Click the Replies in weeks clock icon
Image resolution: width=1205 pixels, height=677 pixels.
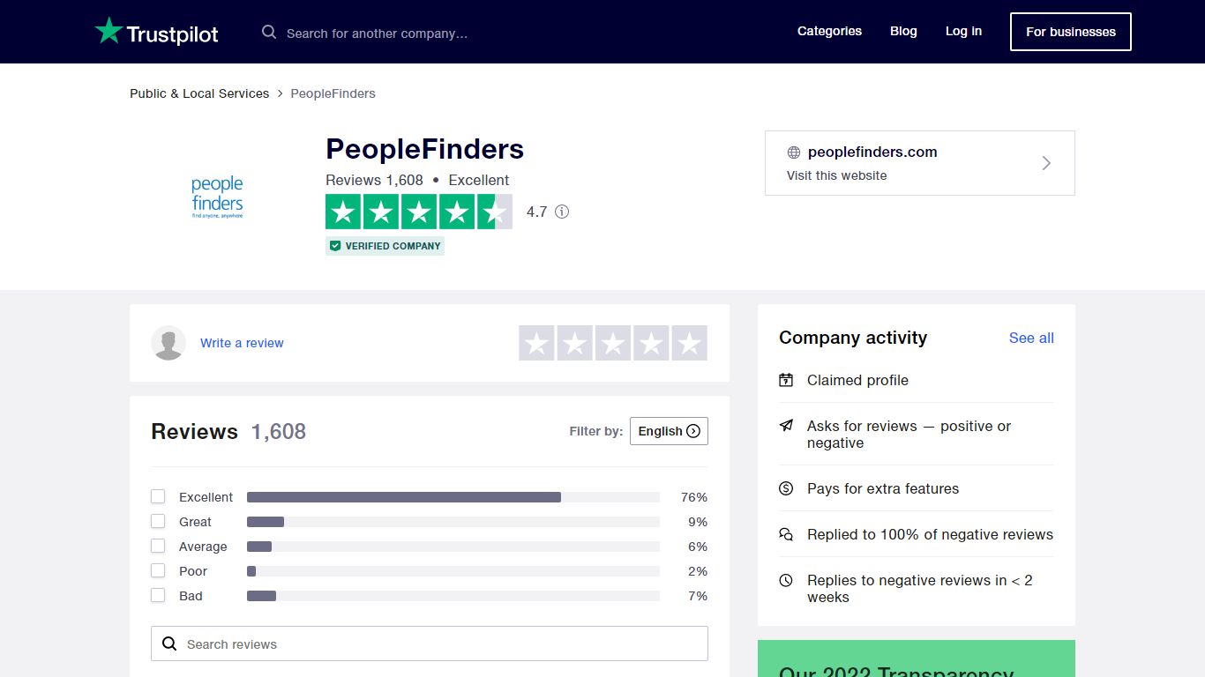(x=786, y=580)
